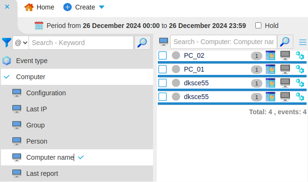
Task: Open the calendar period picker icon
Action: (39, 26)
